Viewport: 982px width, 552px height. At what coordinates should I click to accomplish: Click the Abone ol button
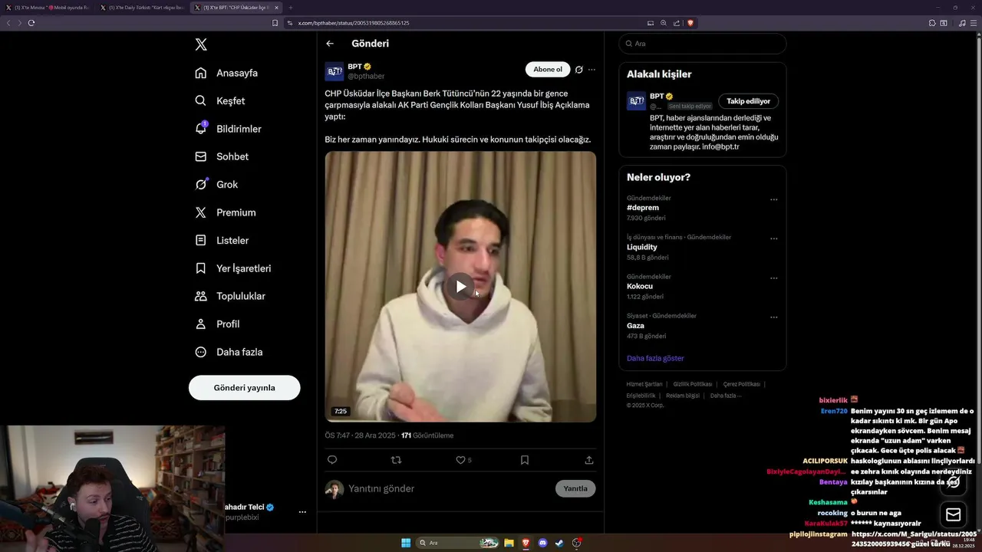pyautogui.click(x=548, y=70)
